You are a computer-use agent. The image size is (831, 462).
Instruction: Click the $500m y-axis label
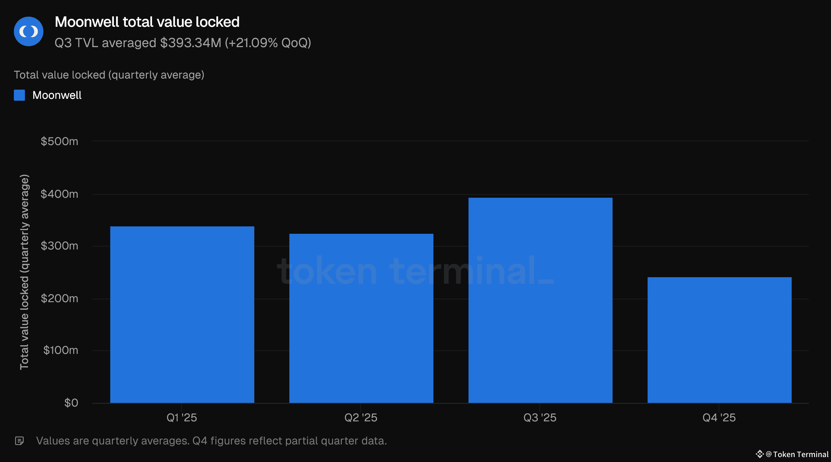59,141
